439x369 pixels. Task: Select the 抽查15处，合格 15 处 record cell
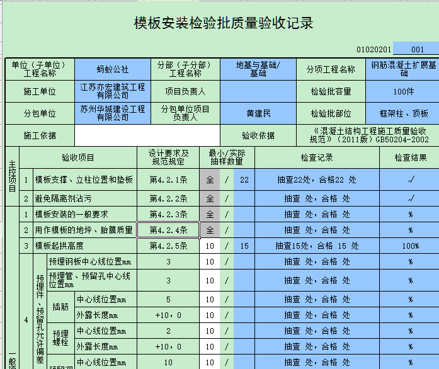click(x=317, y=246)
